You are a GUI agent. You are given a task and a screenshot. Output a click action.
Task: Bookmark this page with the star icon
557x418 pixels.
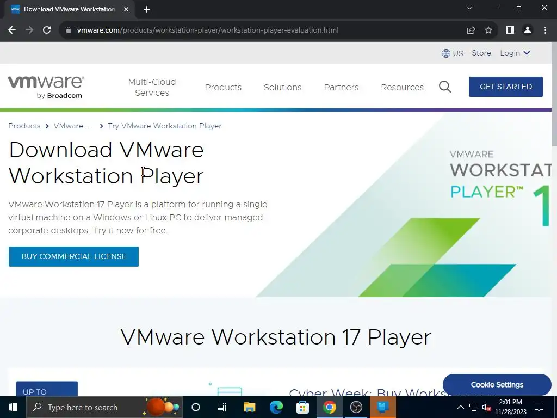coord(488,30)
